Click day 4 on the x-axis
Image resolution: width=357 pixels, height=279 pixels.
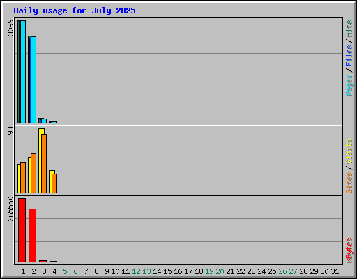click(x=54, y=271)
